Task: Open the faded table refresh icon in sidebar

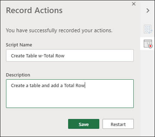Action: tap(148, 29)
